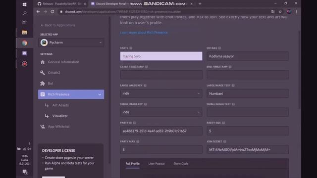Select Rich Presence menu item
The image size is (317, 178).
71,94
